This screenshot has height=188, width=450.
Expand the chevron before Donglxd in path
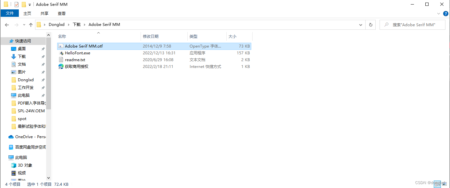pyautogui.click(x=44, y=25)
